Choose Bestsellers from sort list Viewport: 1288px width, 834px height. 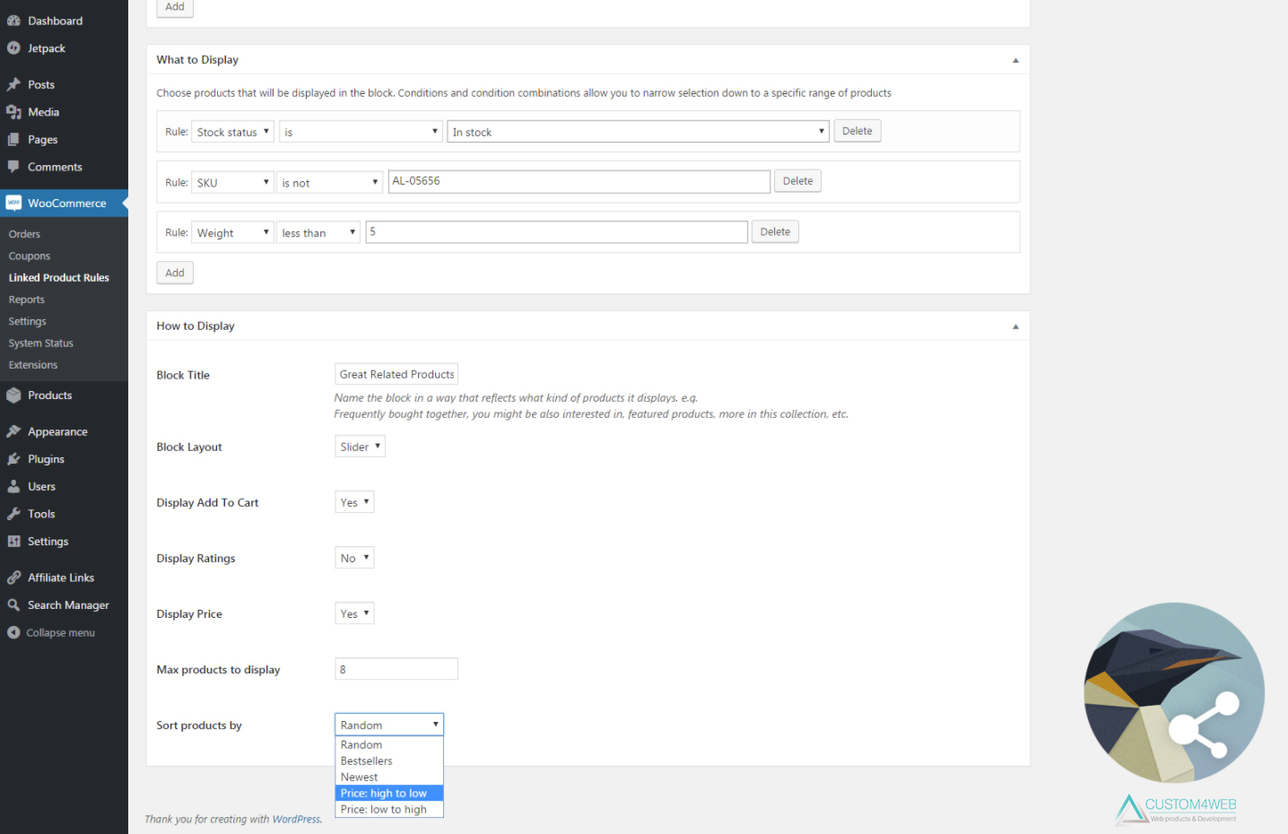point(367,761)
